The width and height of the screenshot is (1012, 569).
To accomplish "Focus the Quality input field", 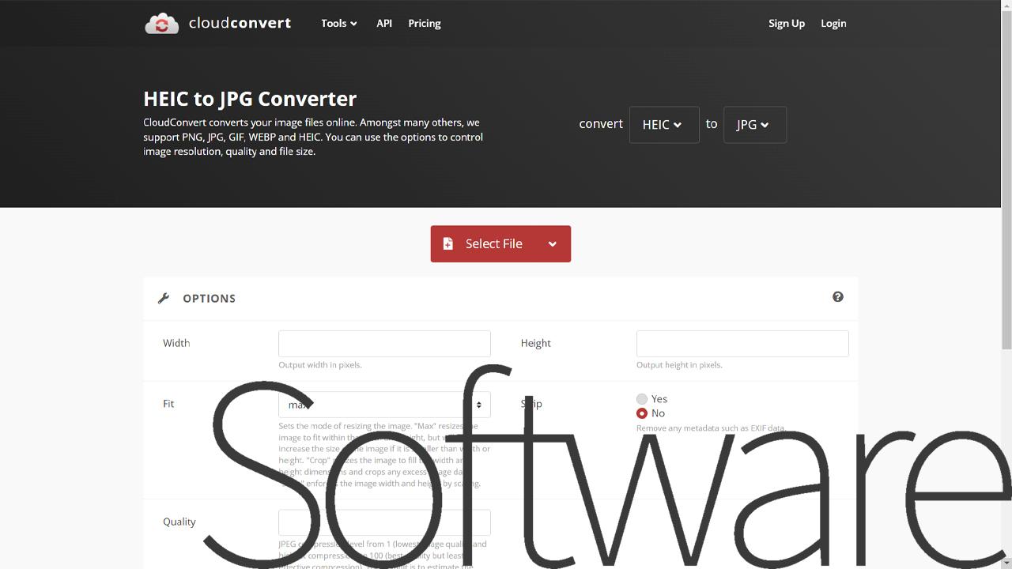I will (384, 522).
